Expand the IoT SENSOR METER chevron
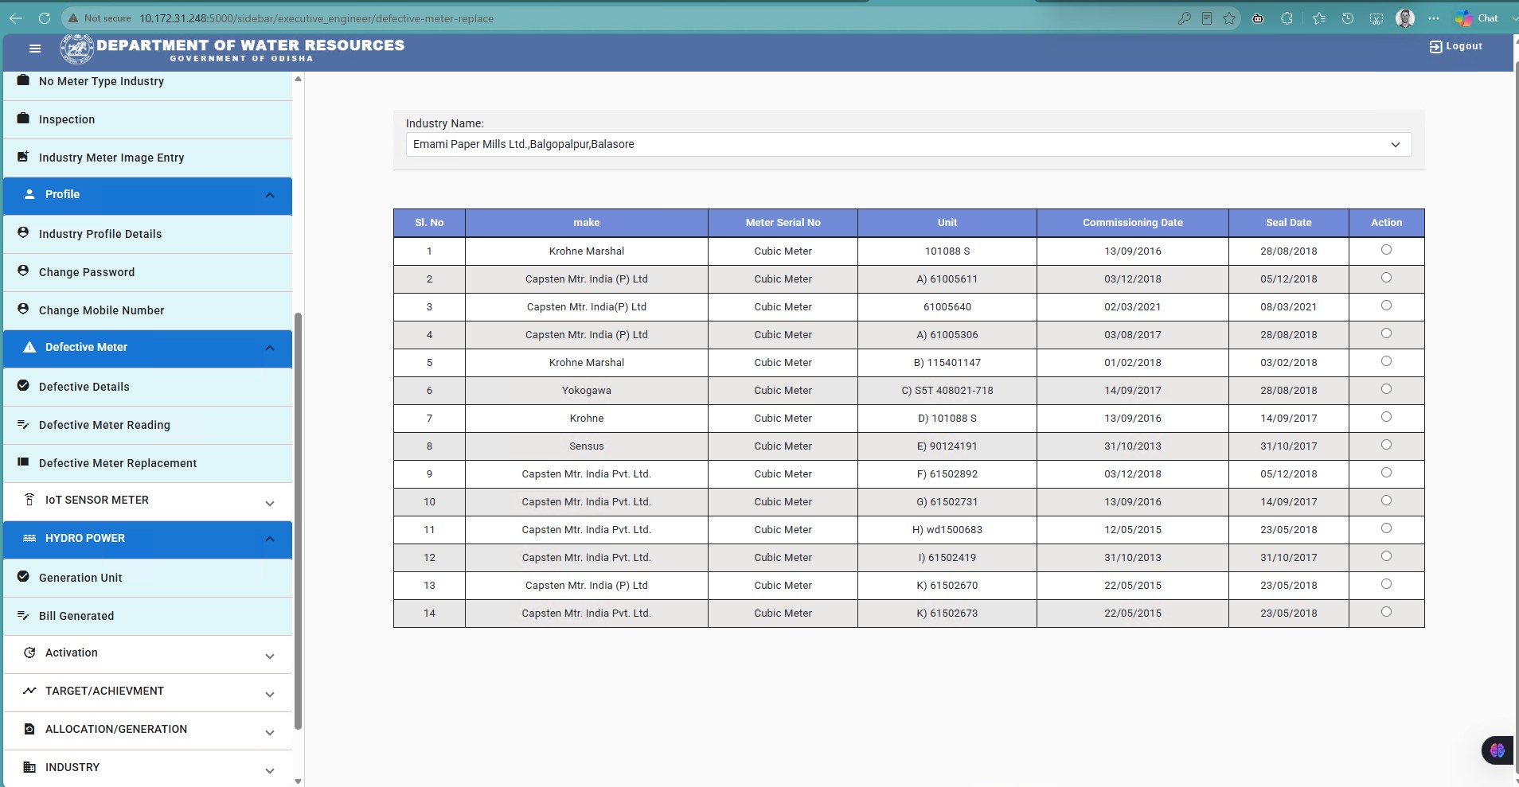Viewport: 1519px width, 787px height. click(x=270, y=504)
